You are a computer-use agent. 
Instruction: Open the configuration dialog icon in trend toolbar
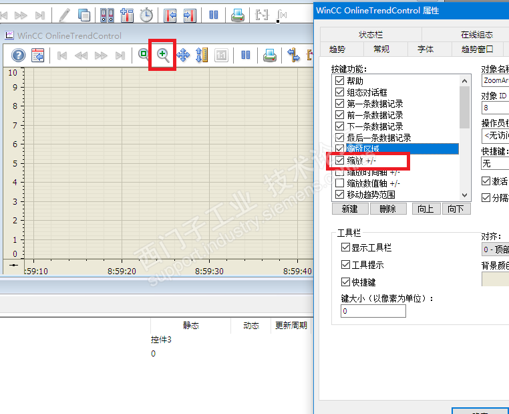point(38,56)
